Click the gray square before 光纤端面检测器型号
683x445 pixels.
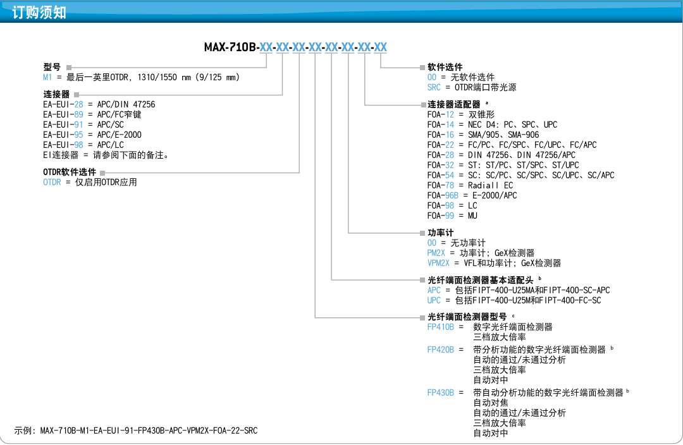(x=422, y=317)
